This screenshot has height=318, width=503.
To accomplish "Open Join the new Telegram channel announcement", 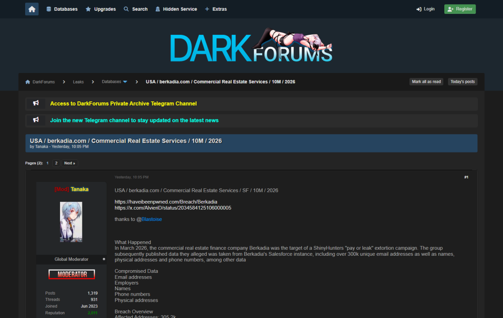I will click(134, 120).
